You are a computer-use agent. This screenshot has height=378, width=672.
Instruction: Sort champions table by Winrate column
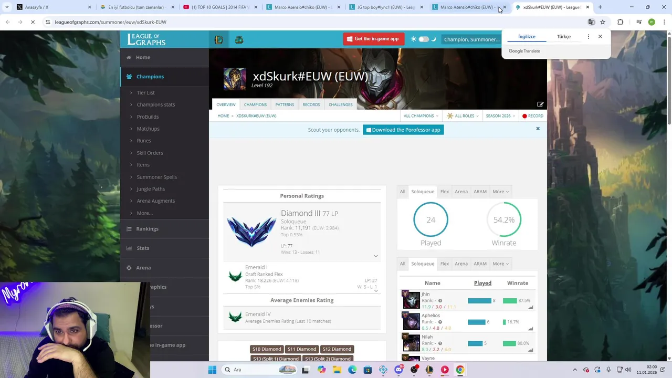click(x=518, y=283)
